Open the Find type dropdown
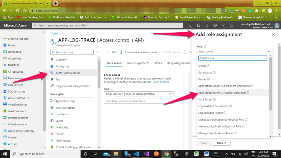The height and width of the screenshot is (158, 281). pos(139,94)
